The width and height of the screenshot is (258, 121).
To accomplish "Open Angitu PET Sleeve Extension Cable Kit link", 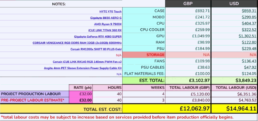I will coord(83,68).
